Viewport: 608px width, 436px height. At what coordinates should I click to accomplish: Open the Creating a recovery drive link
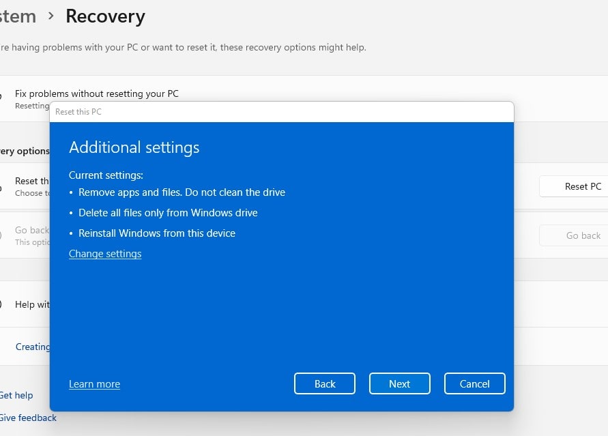33,347
